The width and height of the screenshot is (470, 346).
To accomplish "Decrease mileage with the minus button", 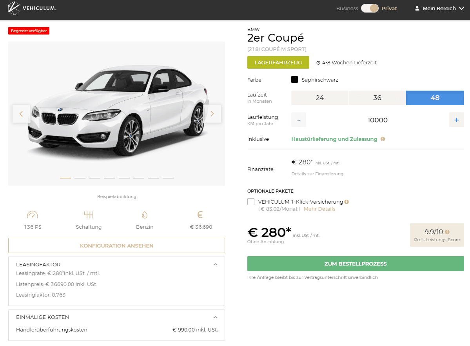I will (299, 120).
